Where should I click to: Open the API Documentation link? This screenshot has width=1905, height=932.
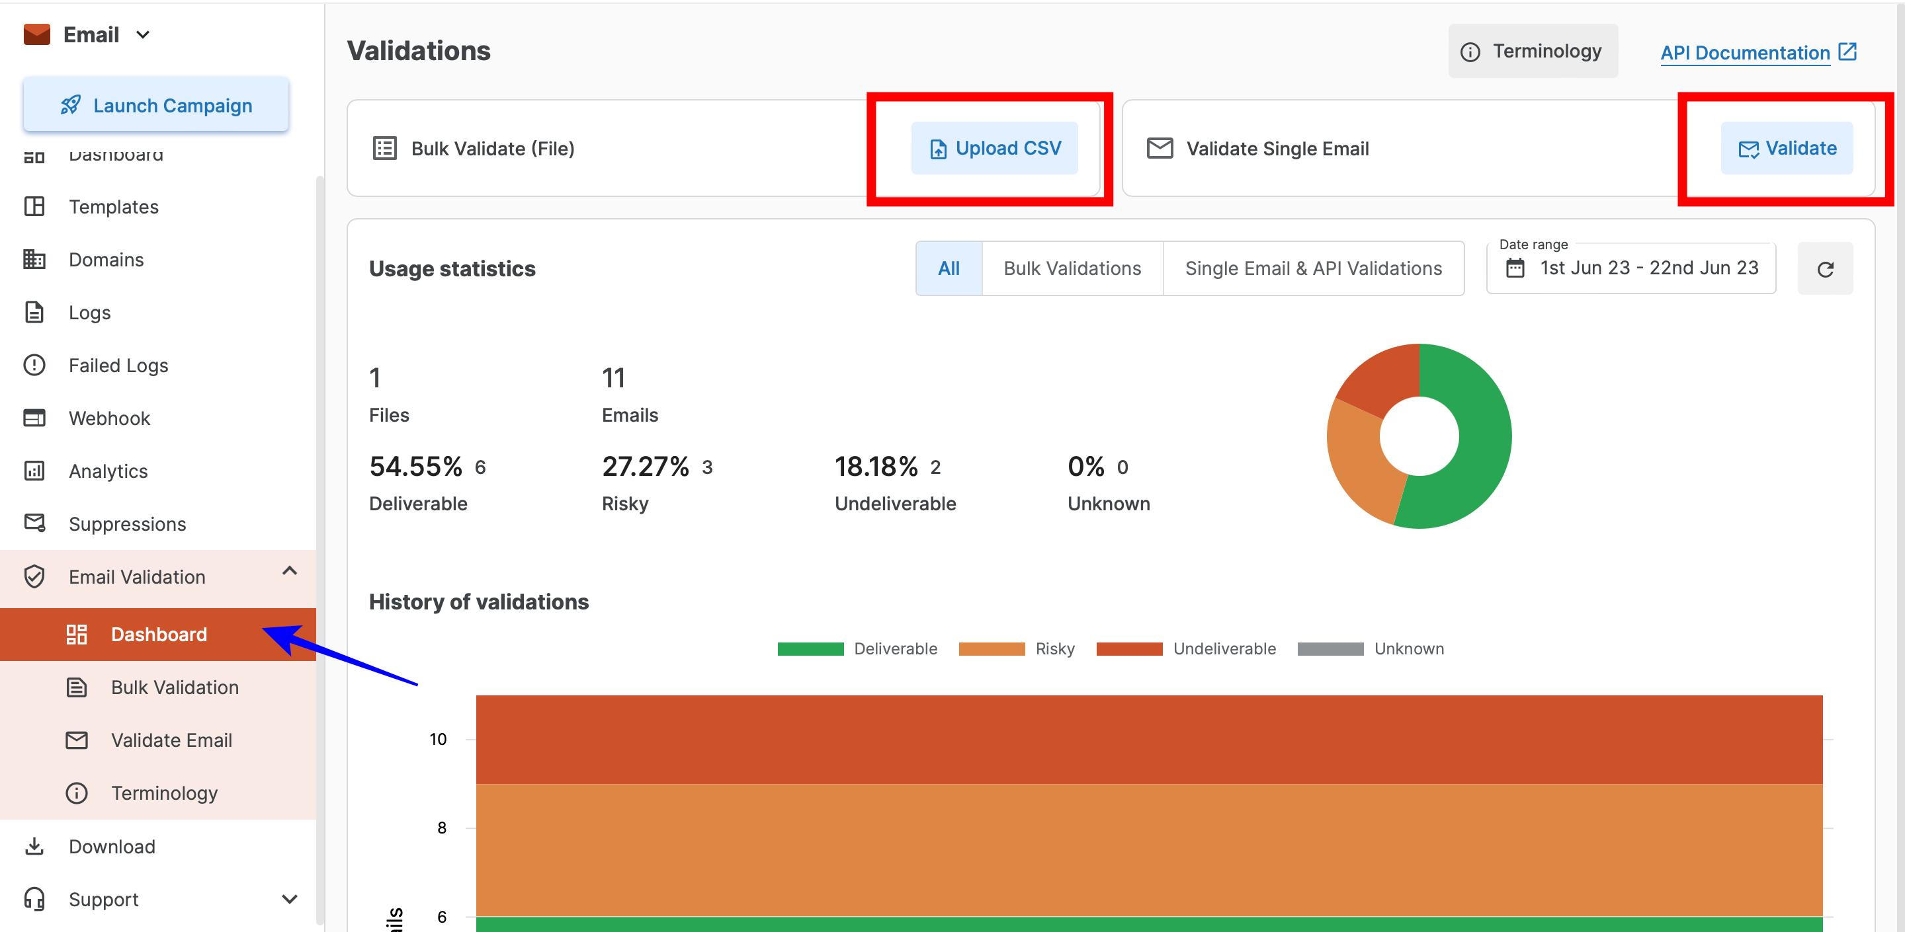1744,52
